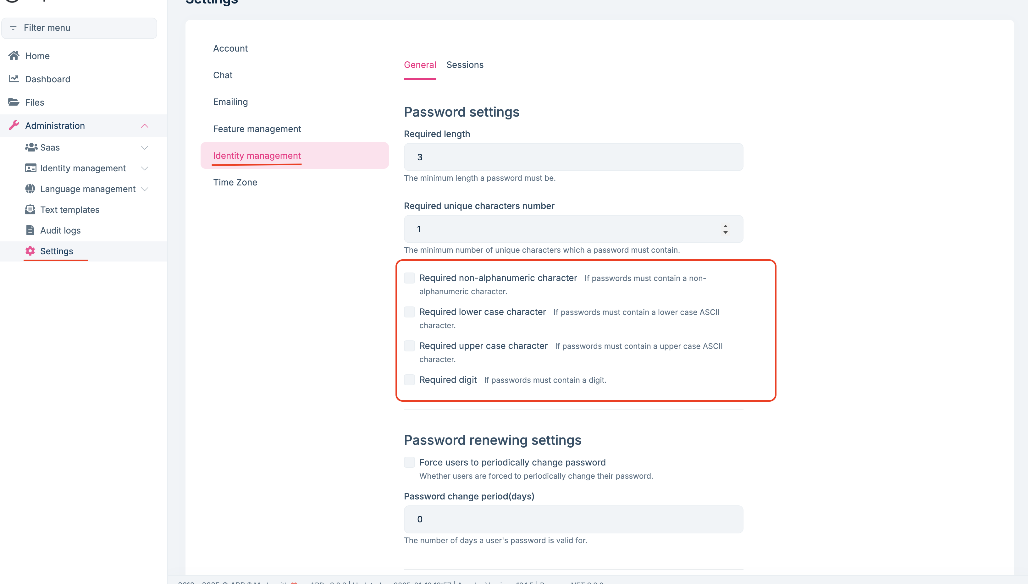The width and height of the screenshot is (1028, 584).
Task: Click the unique characters number stepper arrows
Action: point(725,229)
